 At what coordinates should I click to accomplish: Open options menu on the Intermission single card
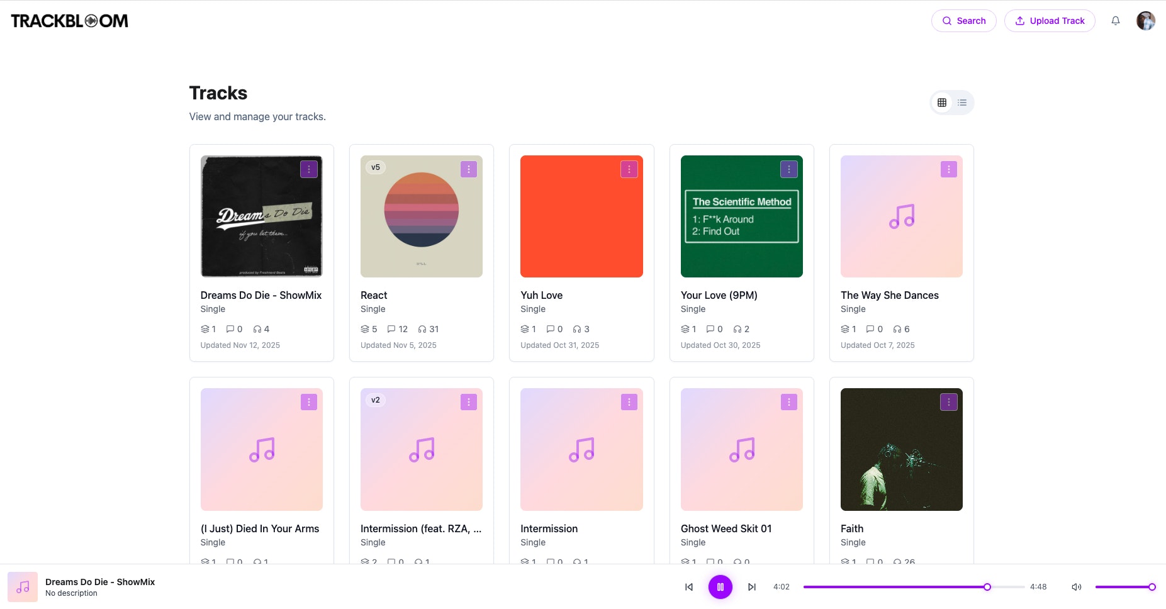[x=629, y=402]
